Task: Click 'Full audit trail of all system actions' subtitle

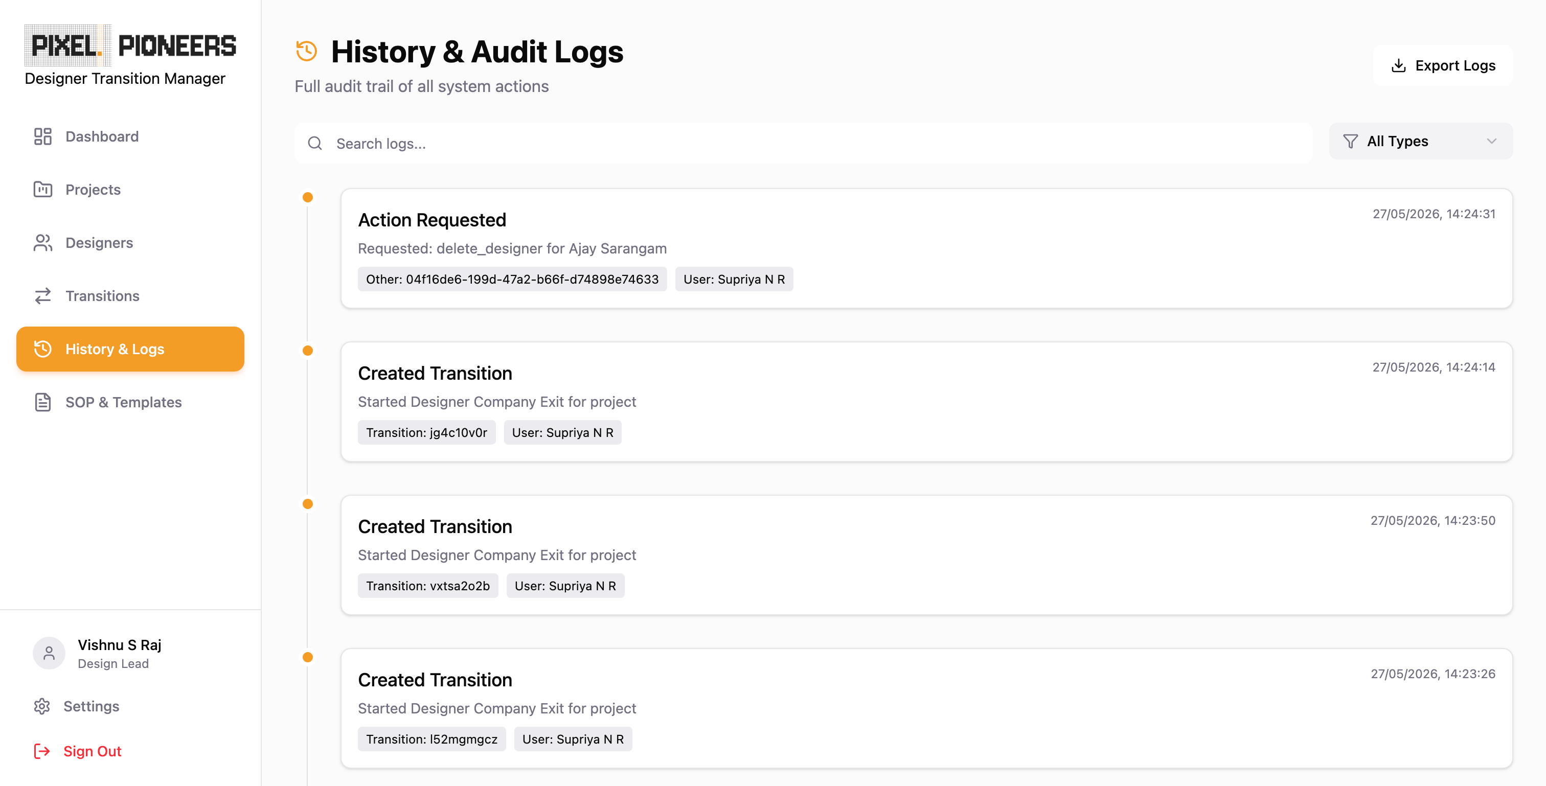Action: click(422, 86)
